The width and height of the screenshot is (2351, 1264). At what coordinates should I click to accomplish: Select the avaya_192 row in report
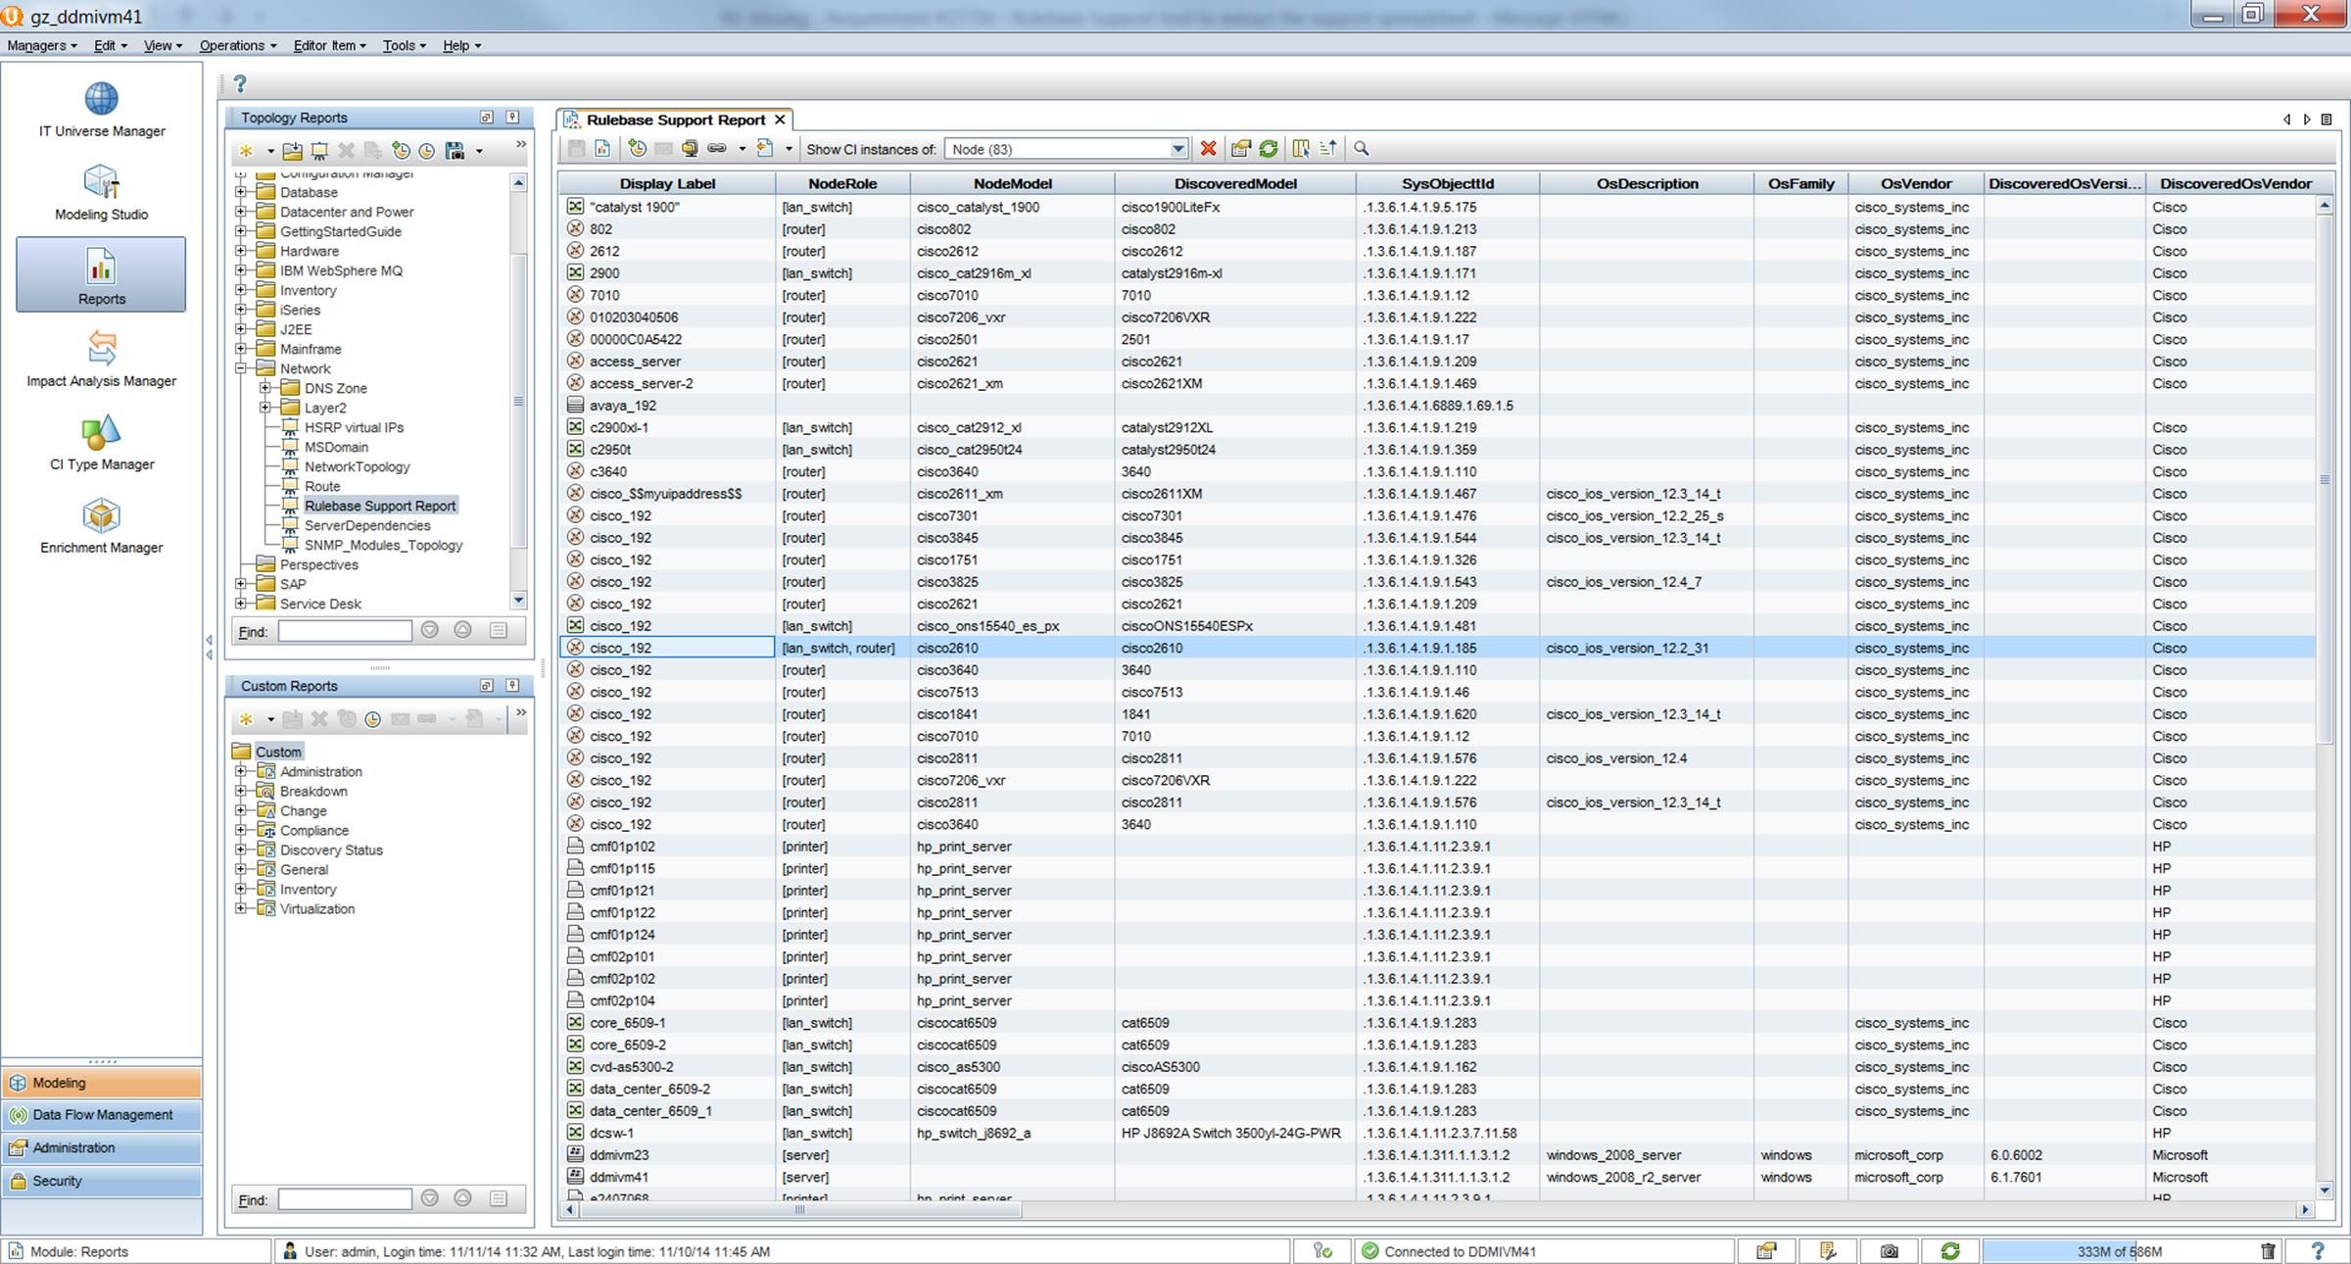[1437, 406]
